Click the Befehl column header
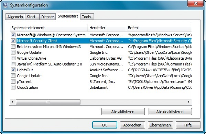The width and height of the screenshot is (206, 134). (159, 28)
